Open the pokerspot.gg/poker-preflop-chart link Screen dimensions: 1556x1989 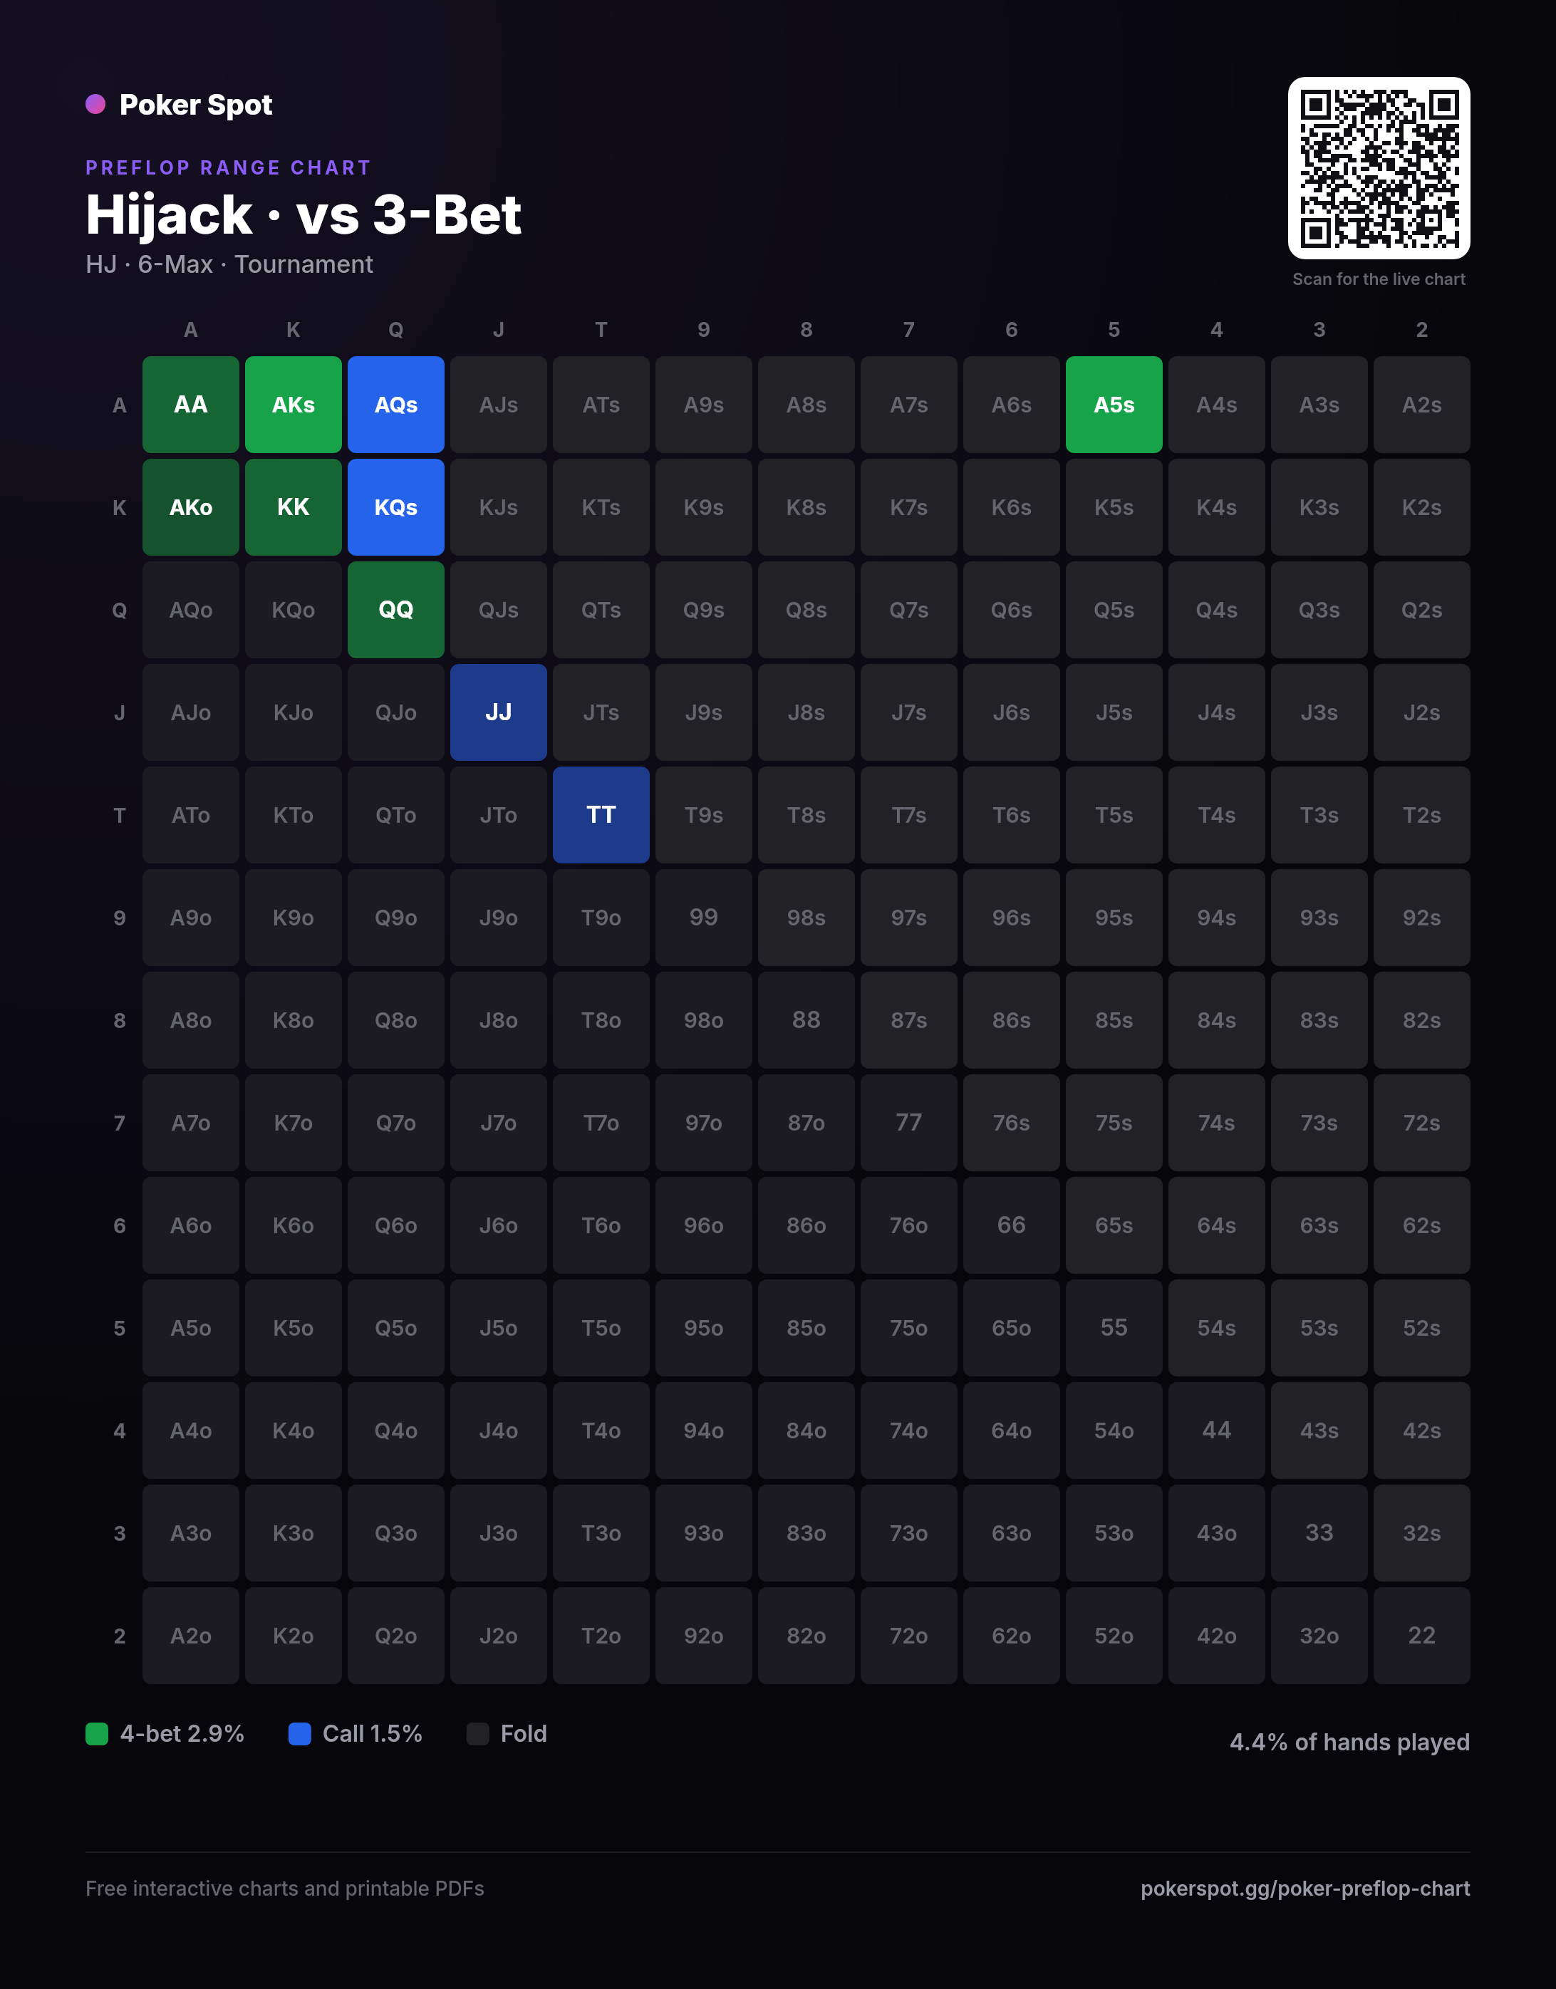(x=1305, y=1888)
